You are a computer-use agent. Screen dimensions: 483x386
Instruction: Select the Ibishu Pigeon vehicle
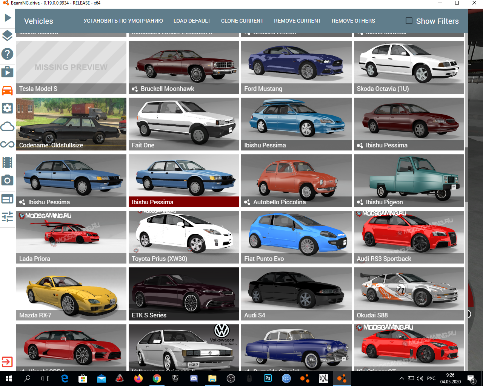(x=409, y=181)
